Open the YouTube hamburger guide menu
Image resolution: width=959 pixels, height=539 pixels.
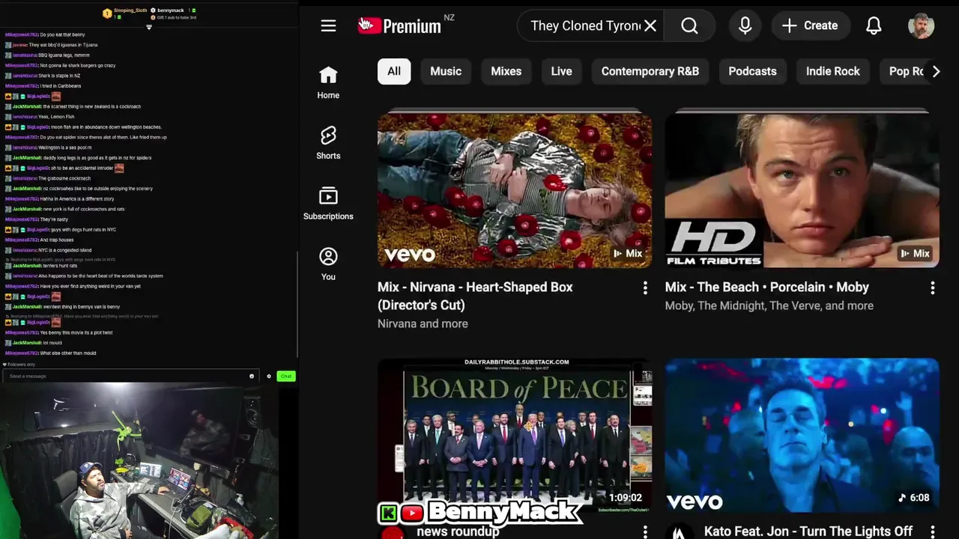pos(328,26)
